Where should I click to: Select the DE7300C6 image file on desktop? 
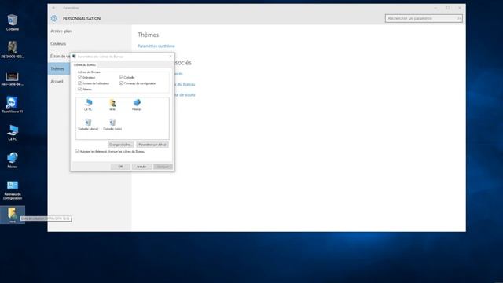(x=13, y=50)
